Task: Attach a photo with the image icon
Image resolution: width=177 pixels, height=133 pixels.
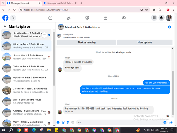Action: [63, 122]
